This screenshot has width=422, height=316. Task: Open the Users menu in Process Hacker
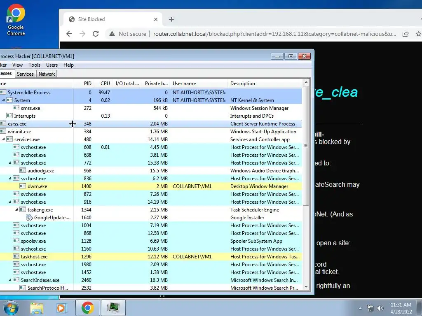(x=52, y=65)
